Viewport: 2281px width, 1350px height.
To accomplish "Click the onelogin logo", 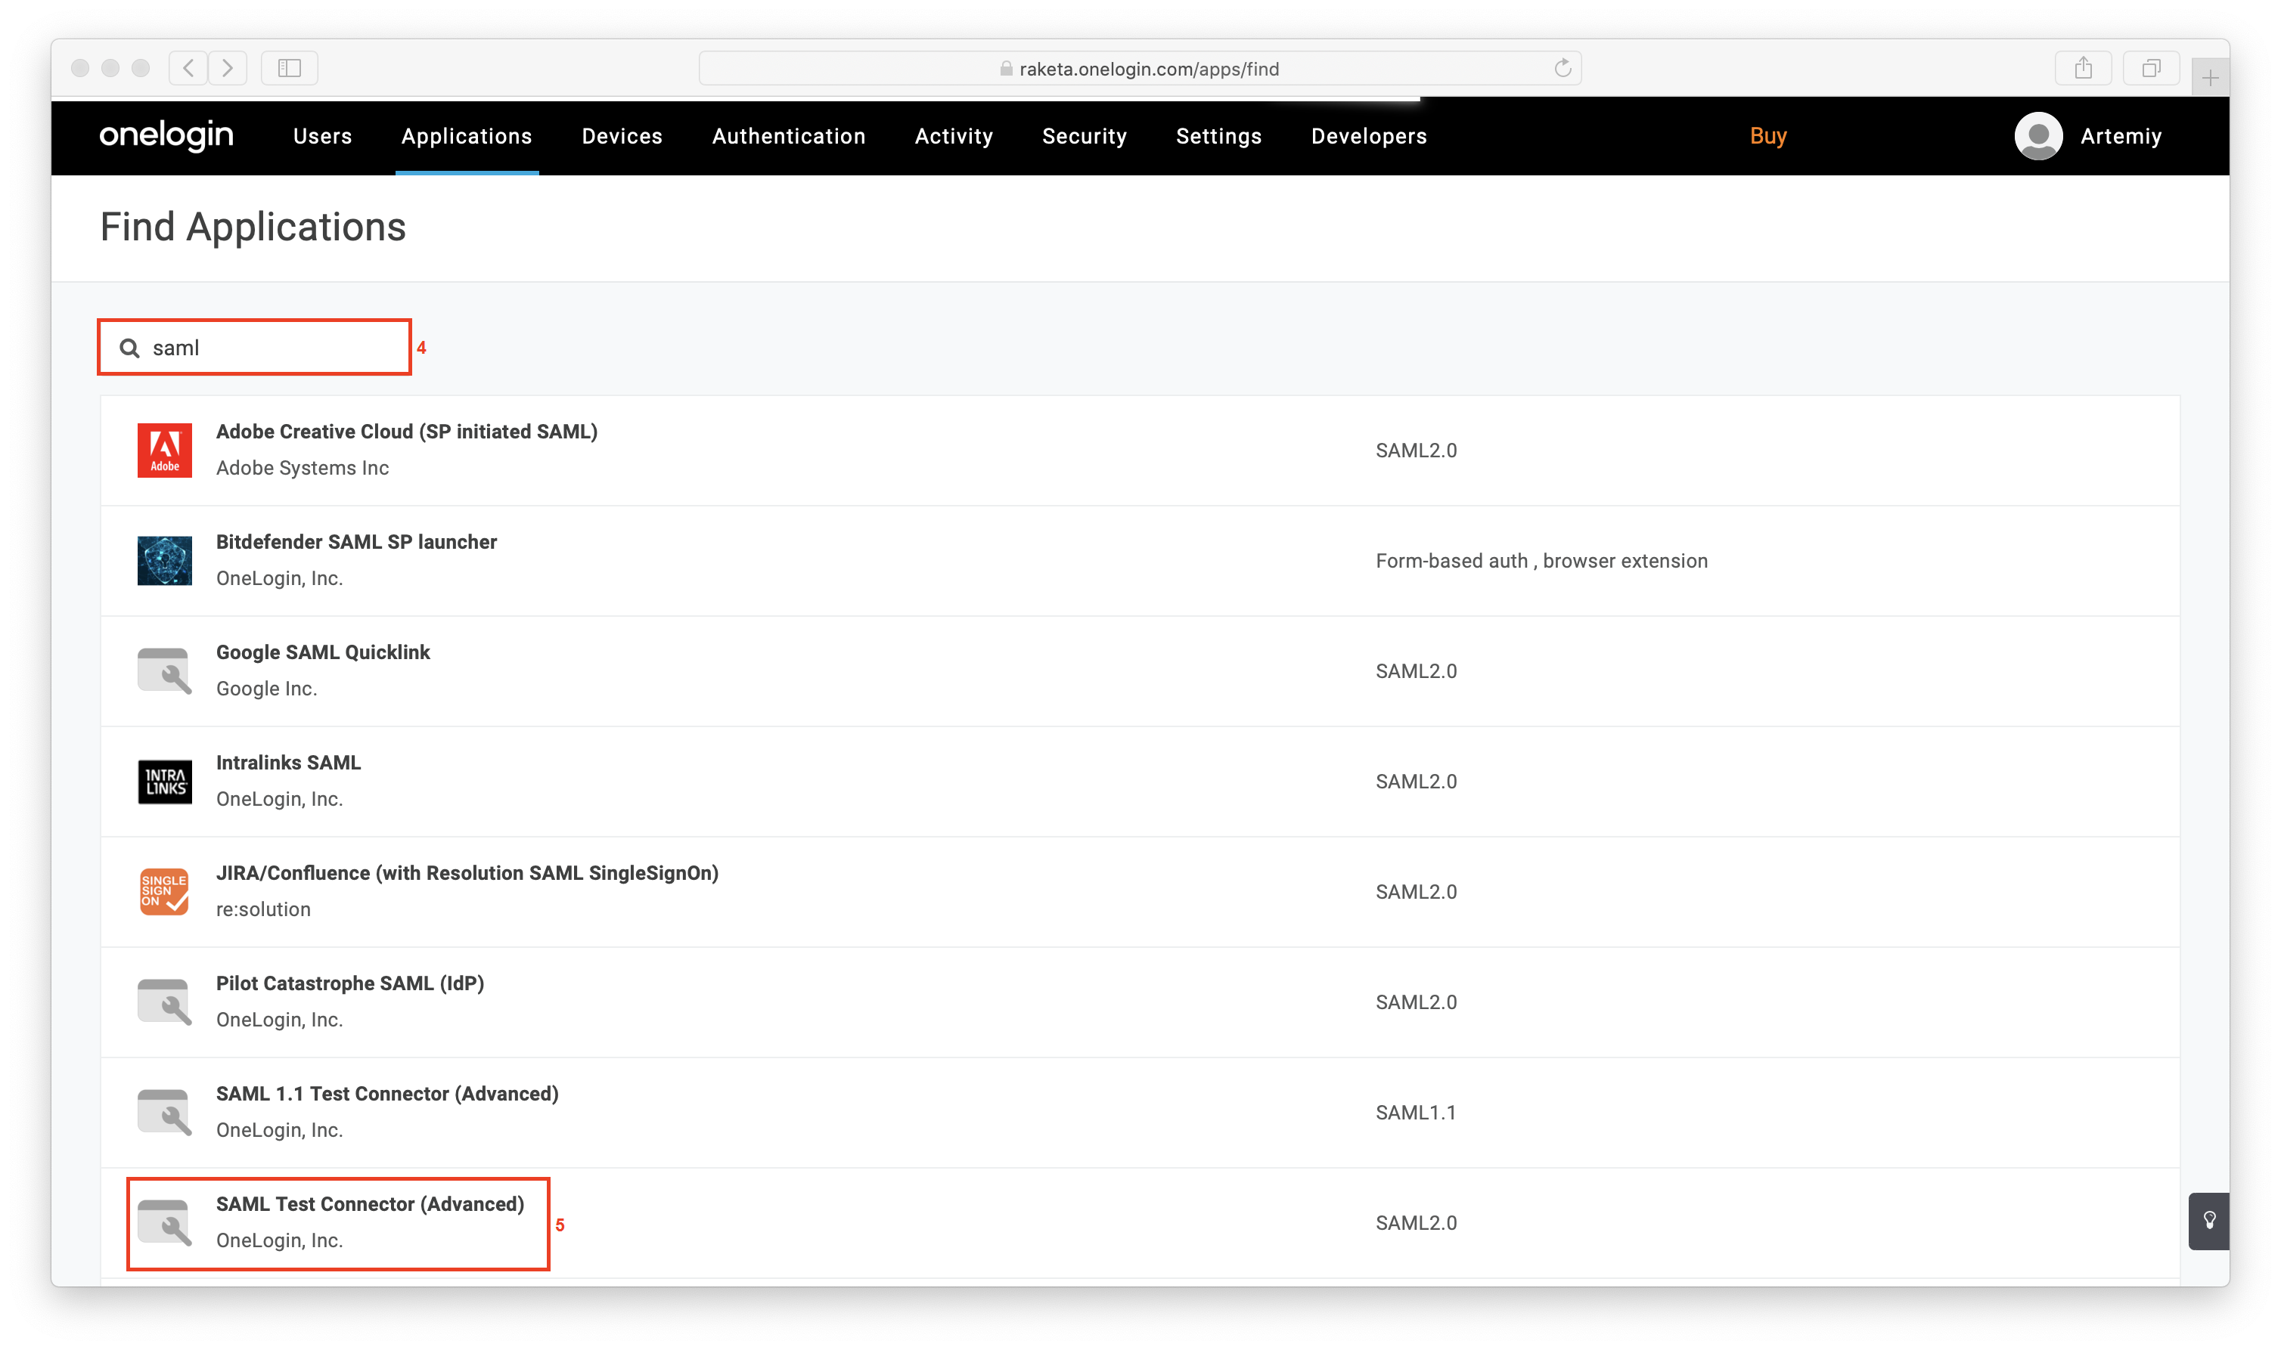I will (166, 135).
